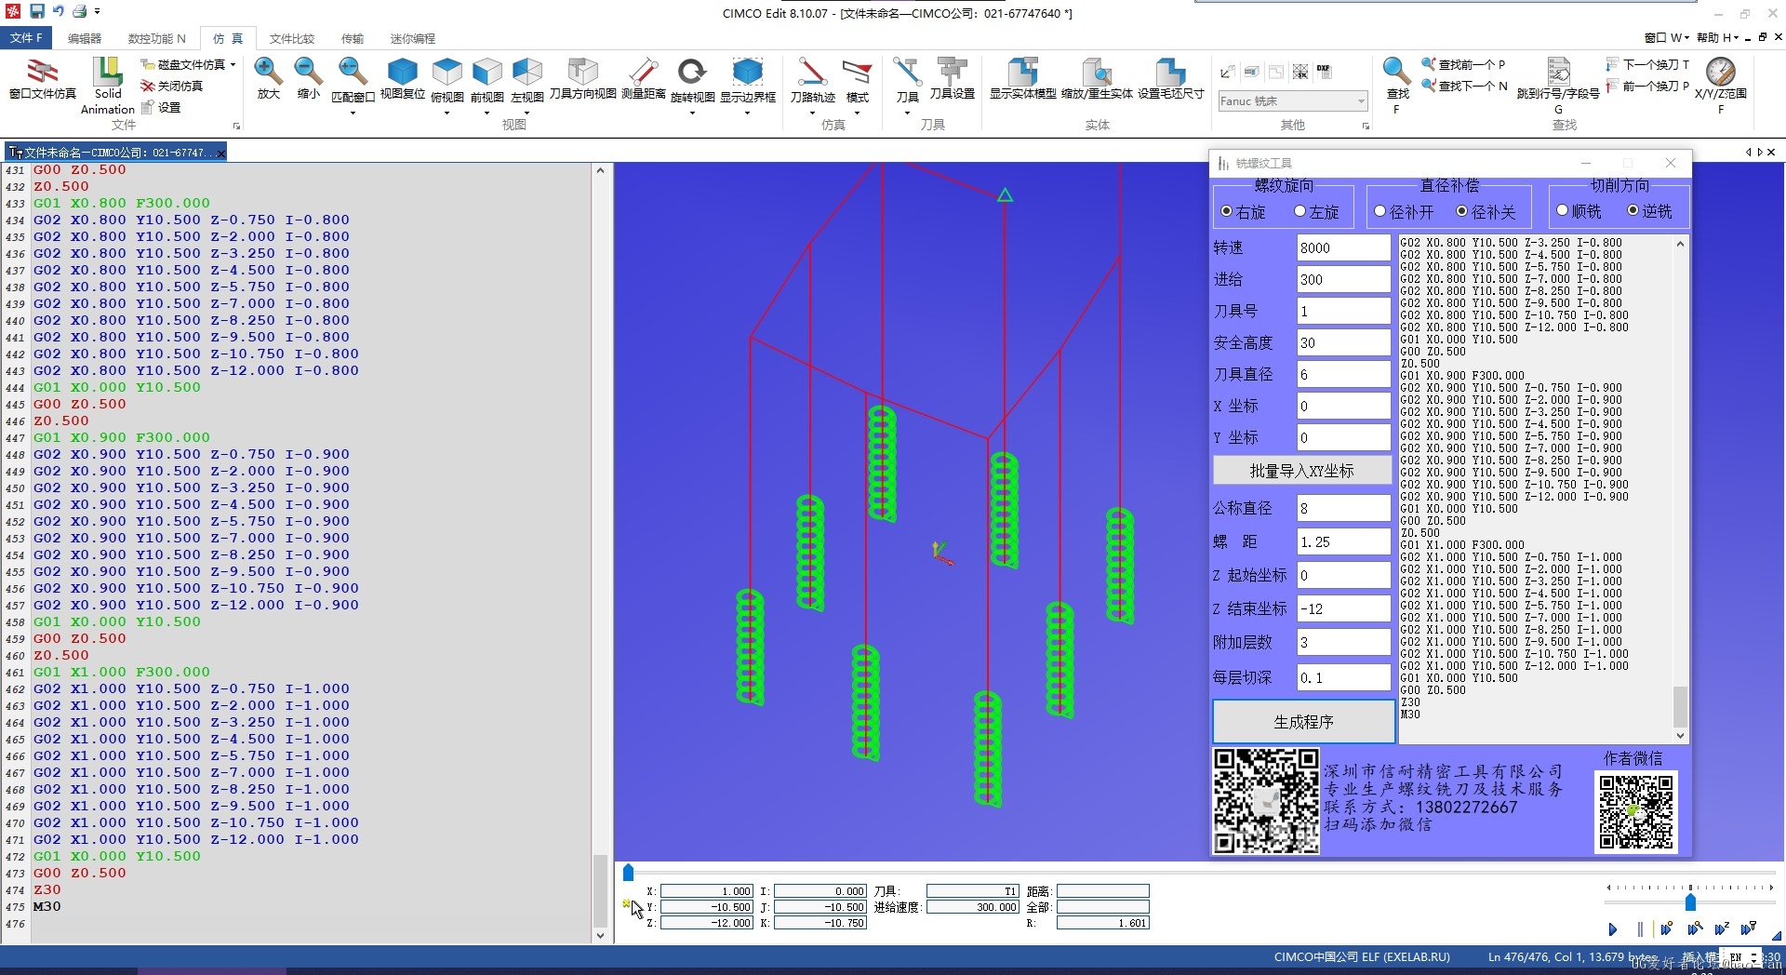Click 模式 mode icon

click(x=857, y=71)
